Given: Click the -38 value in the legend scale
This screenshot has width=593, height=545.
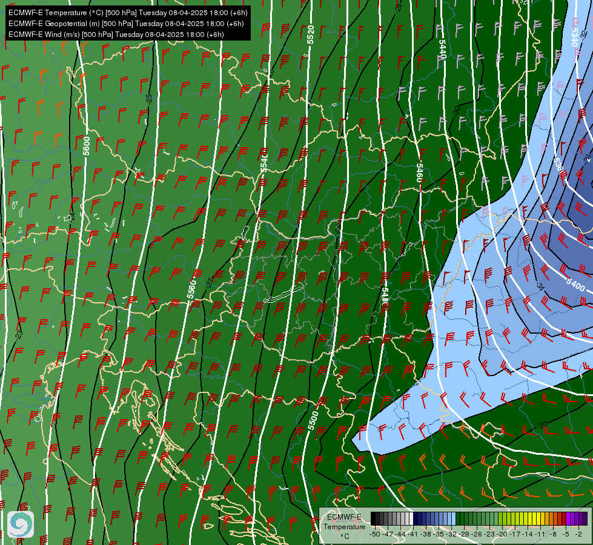Looking at the screenshot, I should click(425, 534).
